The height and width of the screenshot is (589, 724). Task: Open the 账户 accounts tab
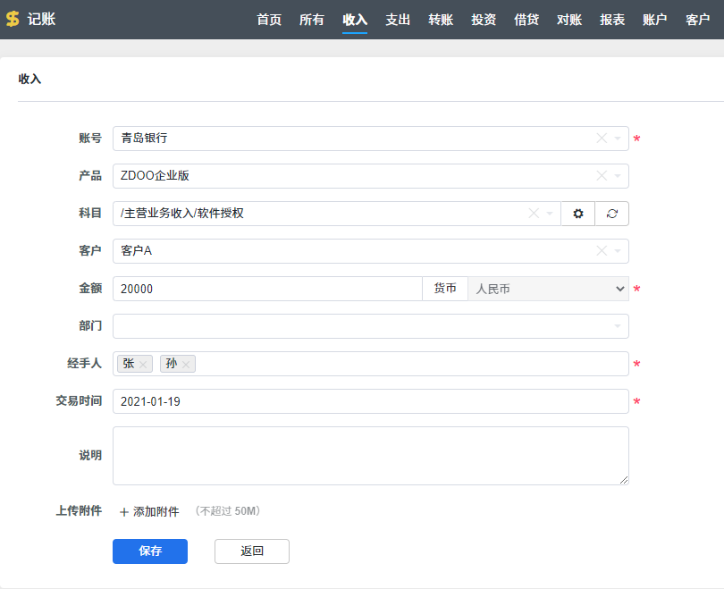point(655,20)
